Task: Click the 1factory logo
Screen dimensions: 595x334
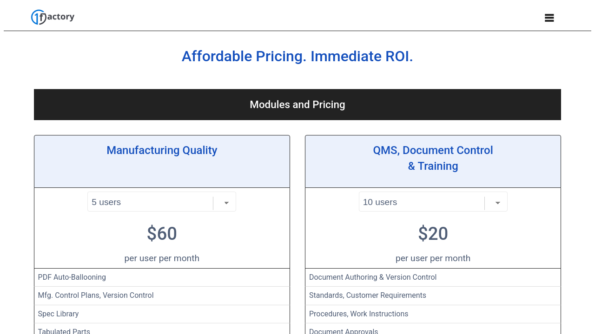Action: (x=53, y=17)
